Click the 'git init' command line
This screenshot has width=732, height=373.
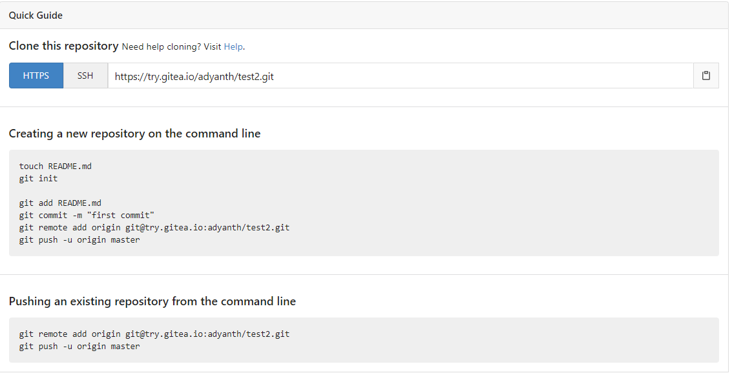[39, 179]
